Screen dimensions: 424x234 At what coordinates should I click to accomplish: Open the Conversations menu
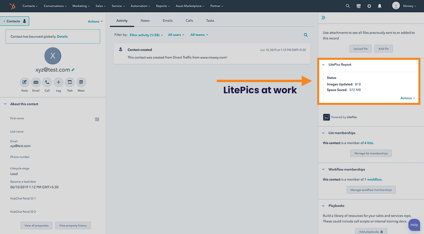(55, 6)
